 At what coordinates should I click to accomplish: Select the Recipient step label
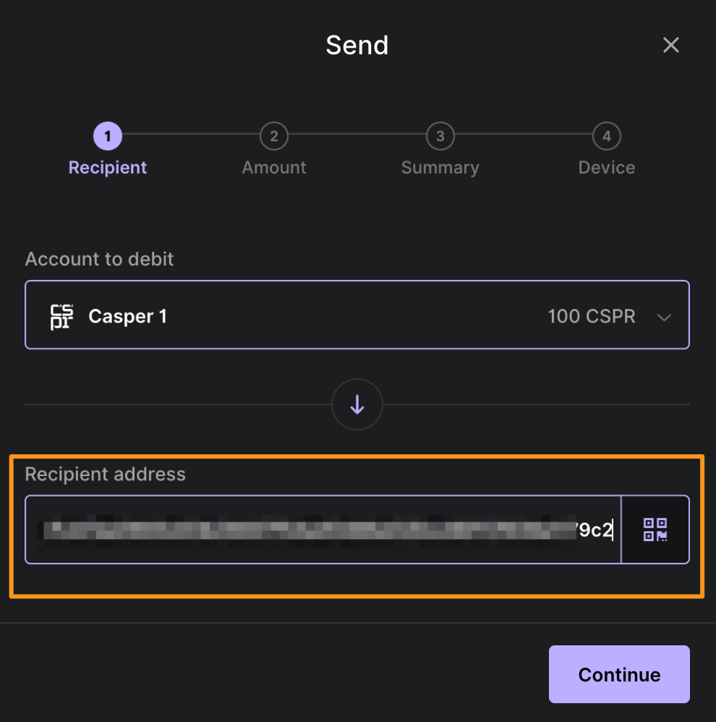coord(108,168)
